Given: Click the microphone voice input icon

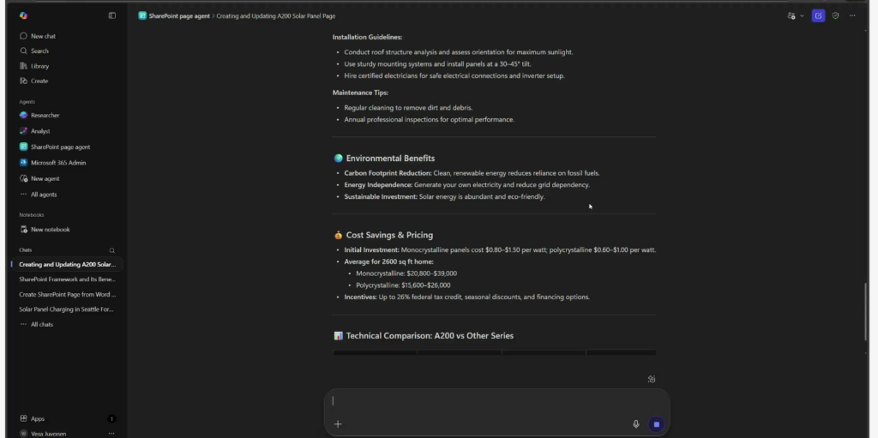Looking at the screenshot, I should pyautogui.click(x=635, y=423).
